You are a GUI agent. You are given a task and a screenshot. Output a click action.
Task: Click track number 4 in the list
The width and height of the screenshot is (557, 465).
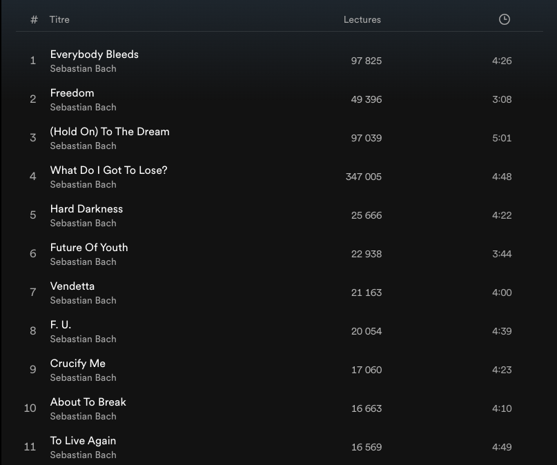click(32, 177)
